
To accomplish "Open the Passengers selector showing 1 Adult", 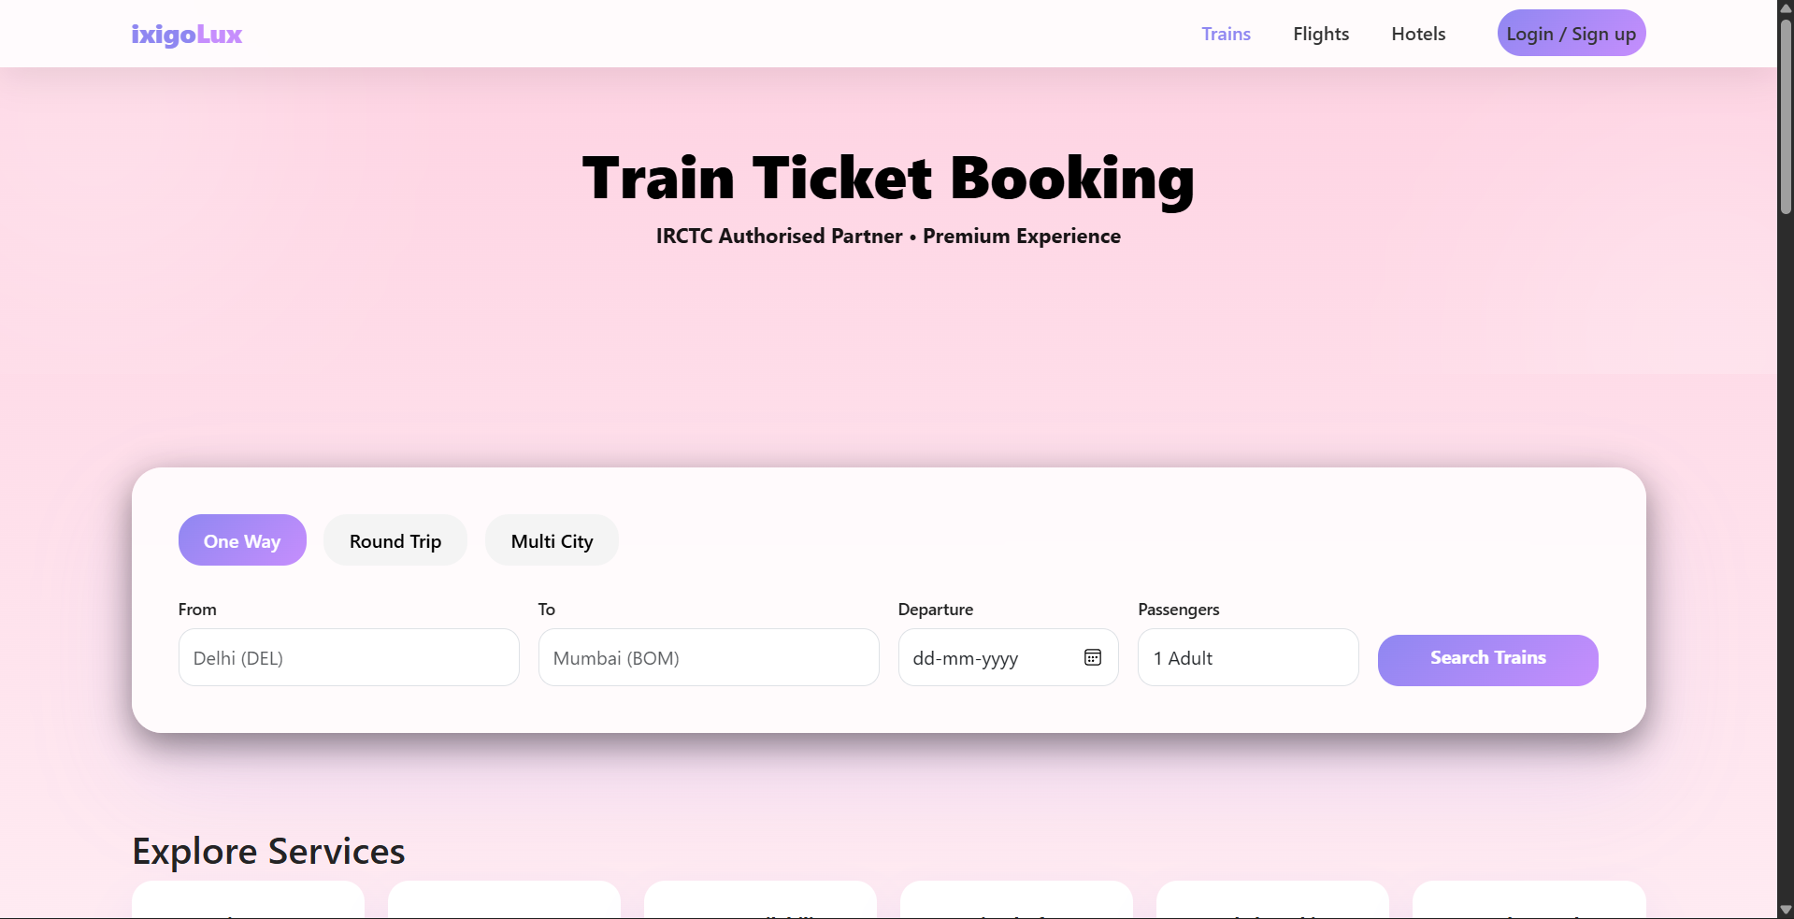I will tap(1247, 657).
